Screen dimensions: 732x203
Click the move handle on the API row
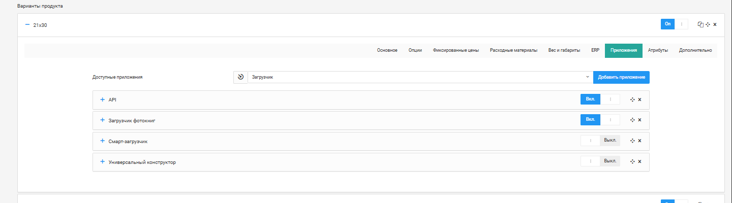(x=632, y=99)
